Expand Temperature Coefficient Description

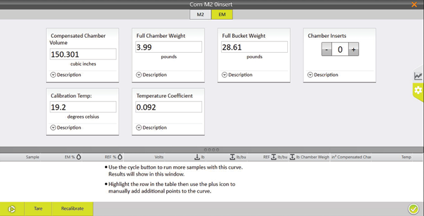tap(151, 127)
